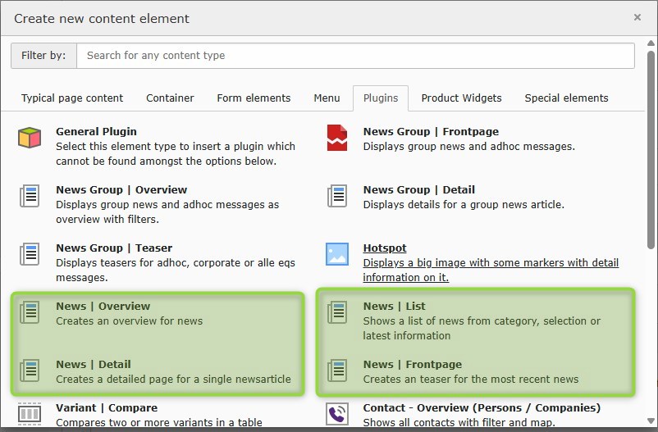658x432 pixels.
Task: Click the News Group Overview document icon
Action: pyautogui.click(x=30, y=196)
